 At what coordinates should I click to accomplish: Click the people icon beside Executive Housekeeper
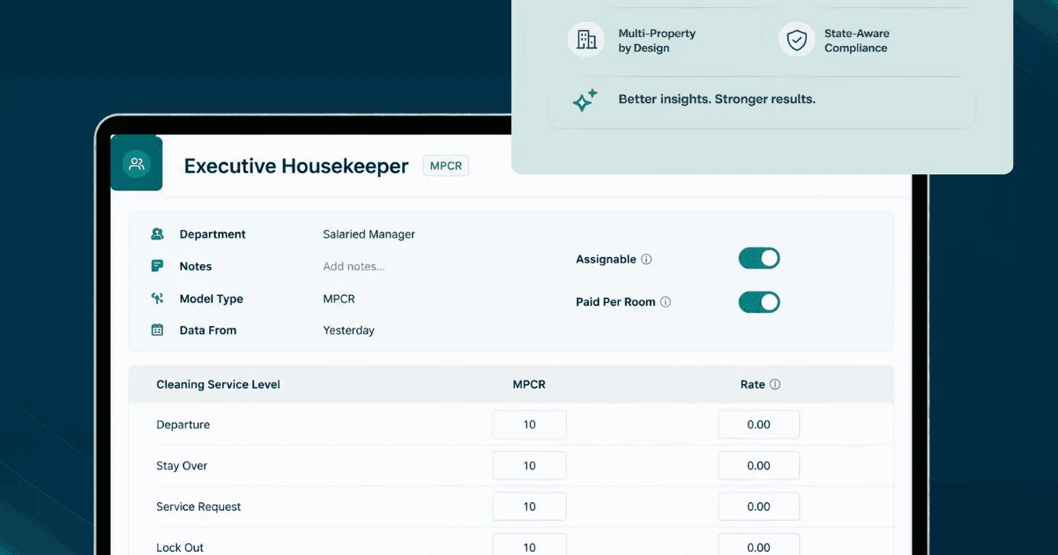[136, 164]
